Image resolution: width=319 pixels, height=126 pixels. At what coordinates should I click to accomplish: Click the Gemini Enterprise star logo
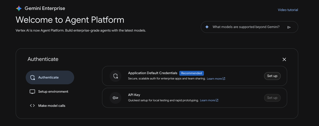[19, 8]
